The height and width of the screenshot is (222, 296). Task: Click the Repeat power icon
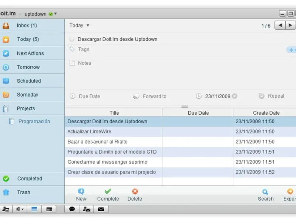(262, 96)
